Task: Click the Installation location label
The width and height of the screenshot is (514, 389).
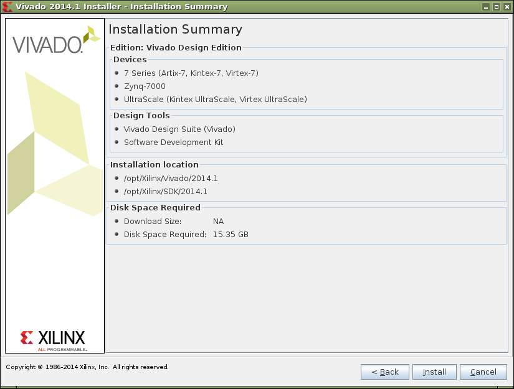Action: click(154, 164)
